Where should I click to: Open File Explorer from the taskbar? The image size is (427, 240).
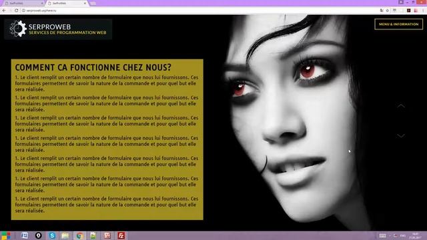65,235
